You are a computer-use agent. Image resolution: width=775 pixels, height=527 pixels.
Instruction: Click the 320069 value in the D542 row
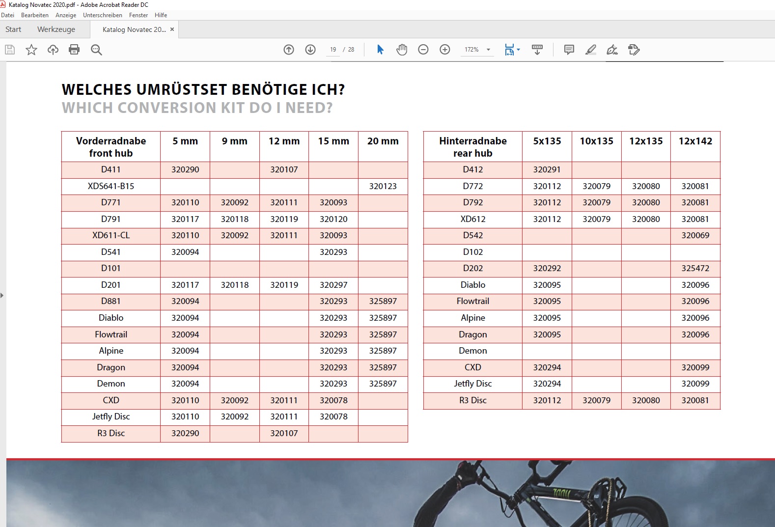tap(695, 235)
